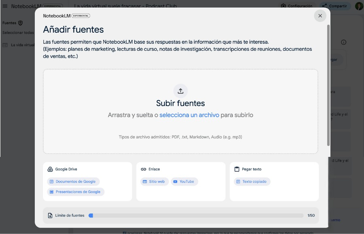Add a YouTube link source
Image resolution: width=364 pixels, height=234 pixels.
[184, 182]
